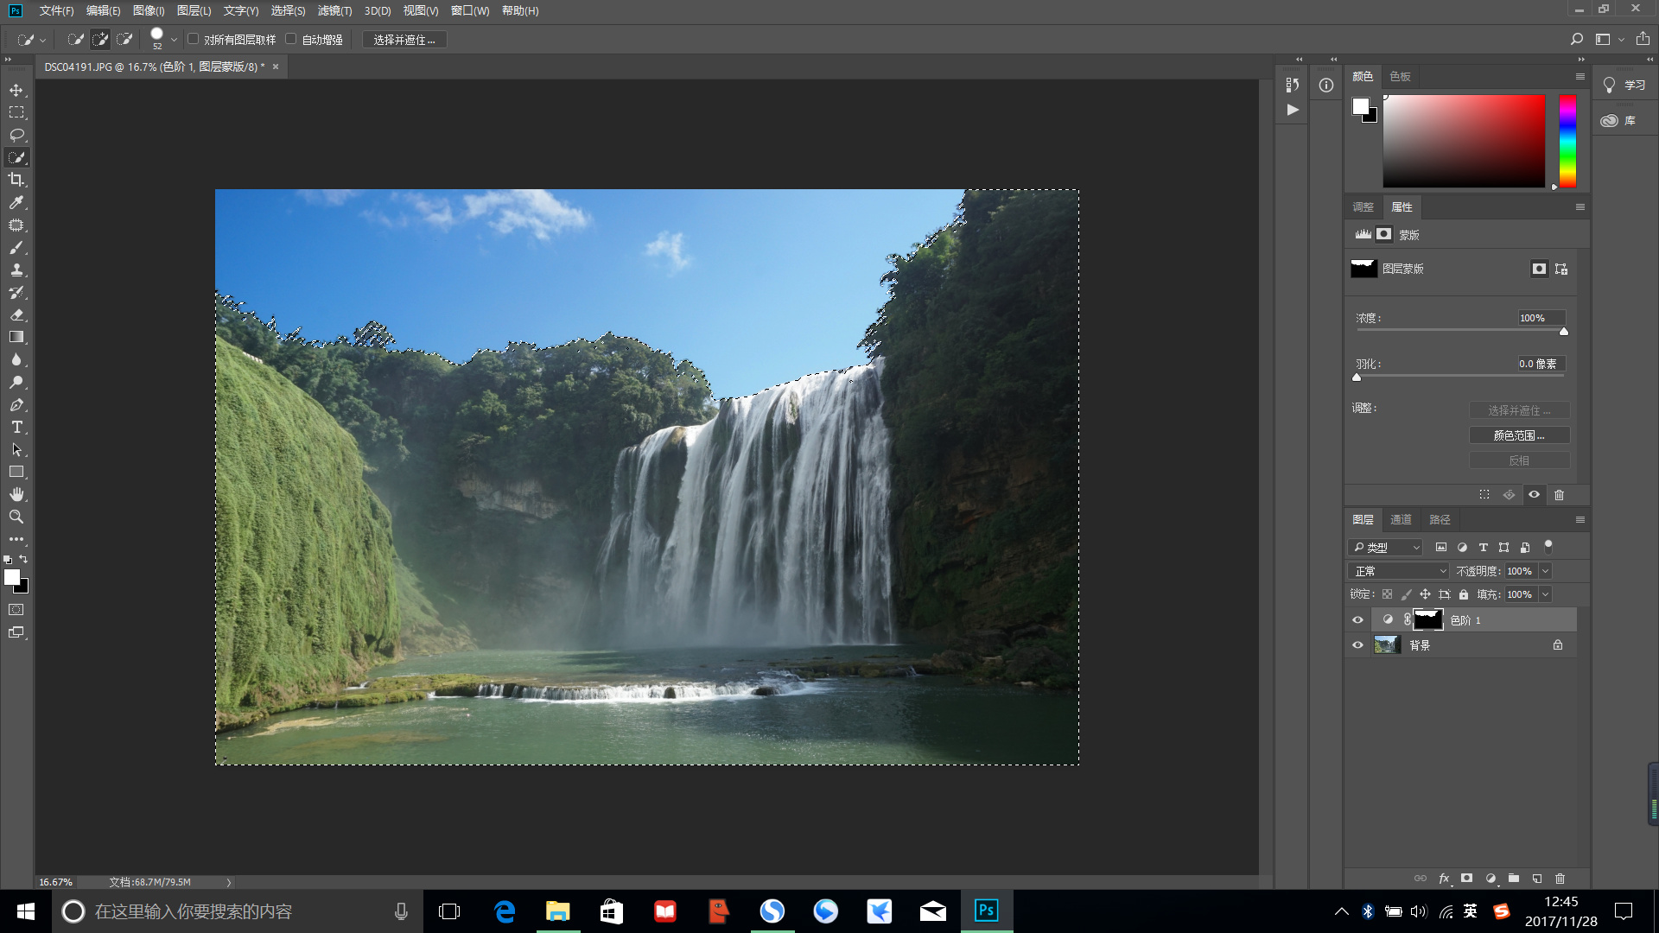Open the blend mode 正常 dropdown
1659x933 pixels.
1398,571
